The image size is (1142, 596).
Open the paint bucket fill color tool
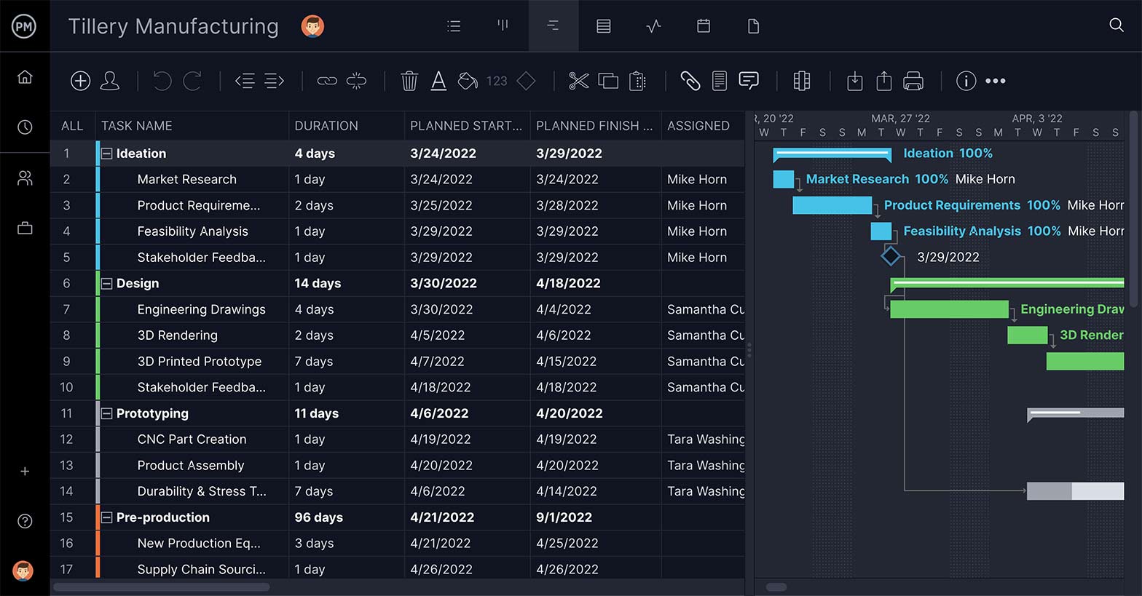click(468, 81)
